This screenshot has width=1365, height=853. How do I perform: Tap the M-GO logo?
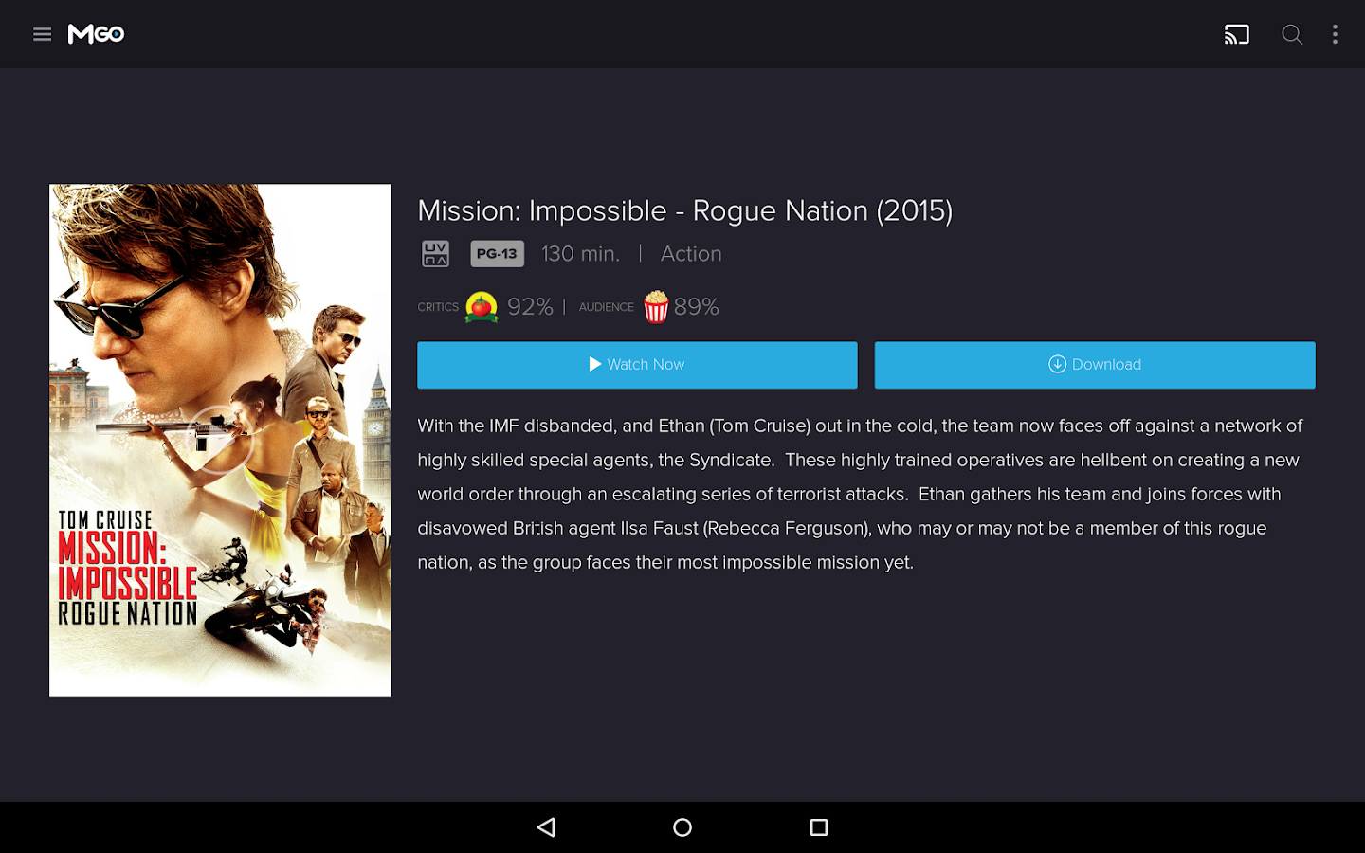[96, 34]
